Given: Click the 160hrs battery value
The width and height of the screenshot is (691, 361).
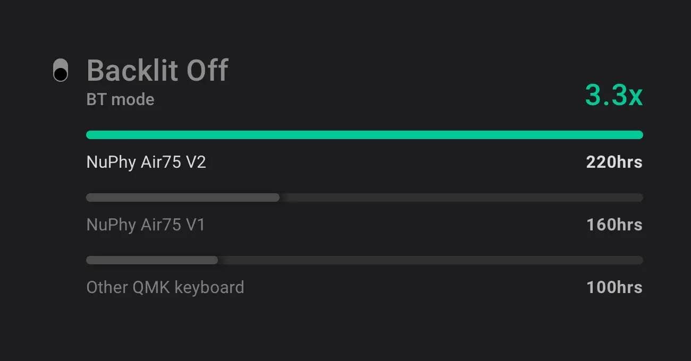Looking at the screenshot, I should tap(614, 225).
